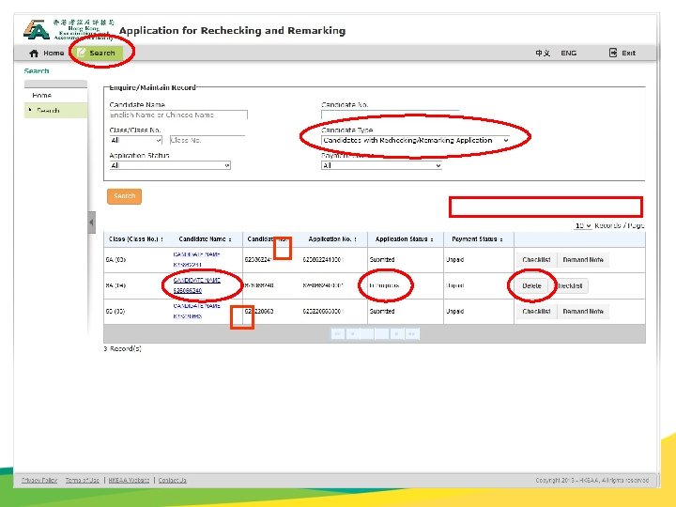This screenshot has width=676, height=507.
Task: Open the Privacy Policy footer link
Action: click(x=39, y=481)
